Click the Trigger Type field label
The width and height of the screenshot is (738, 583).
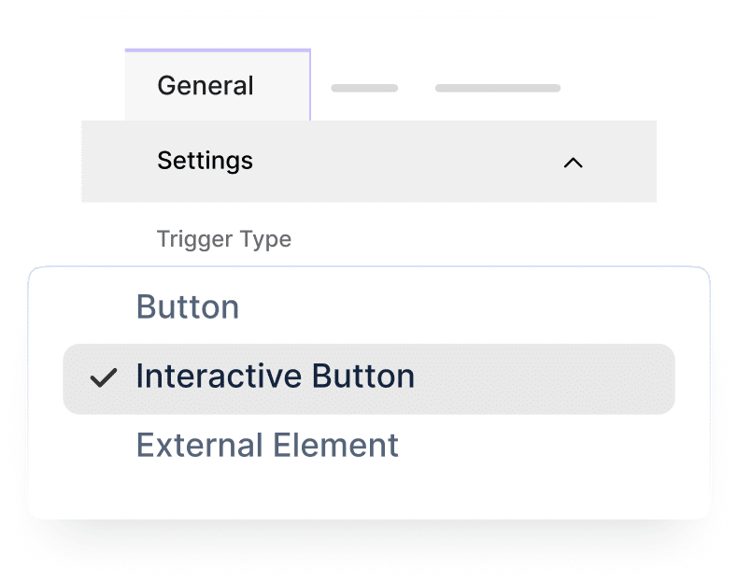tap(224, 239)
